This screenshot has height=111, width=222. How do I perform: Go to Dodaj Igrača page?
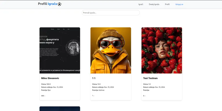point(154,4)
